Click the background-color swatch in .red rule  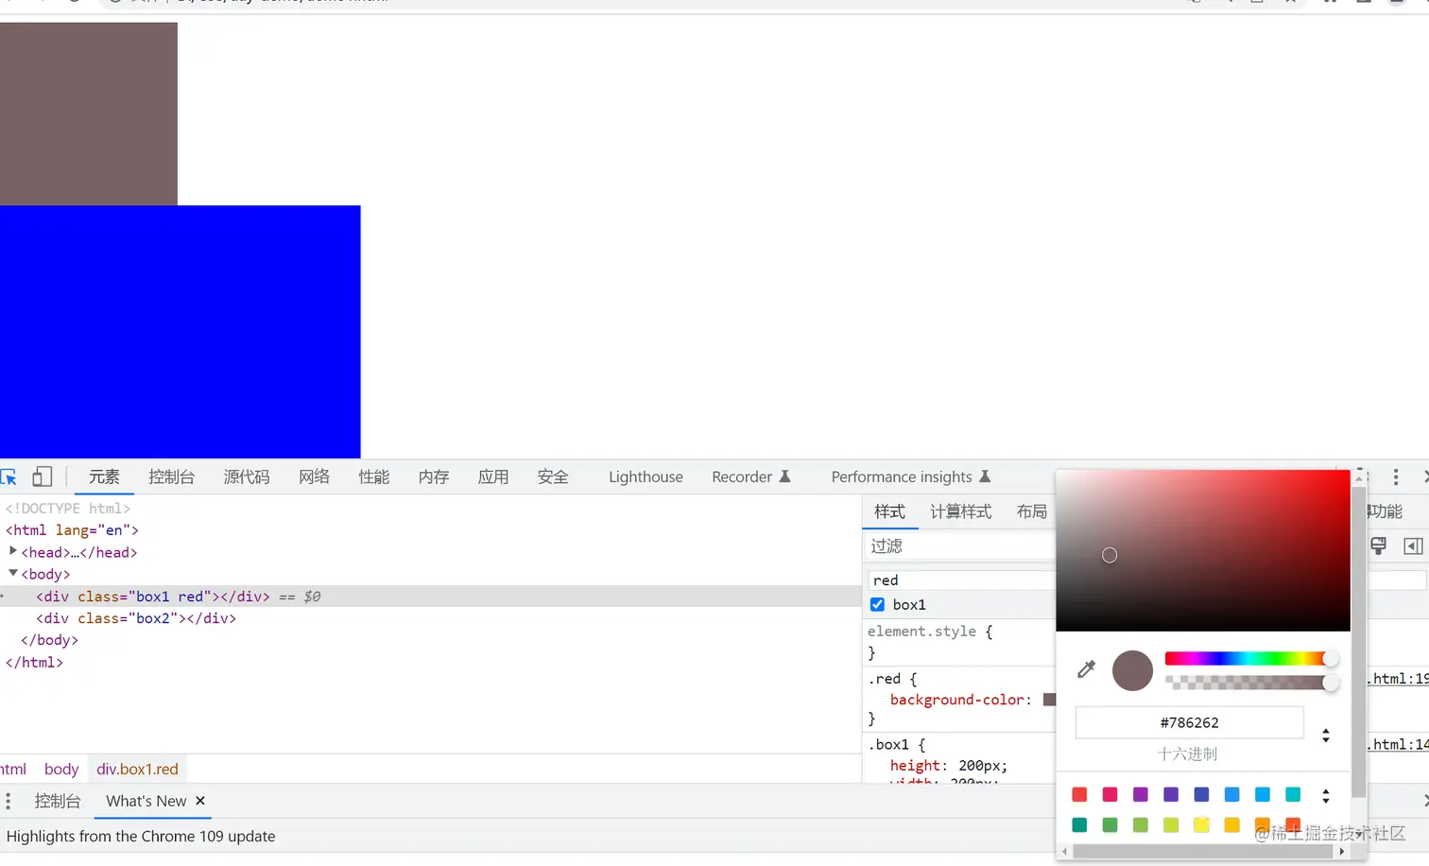(1049, 700)
